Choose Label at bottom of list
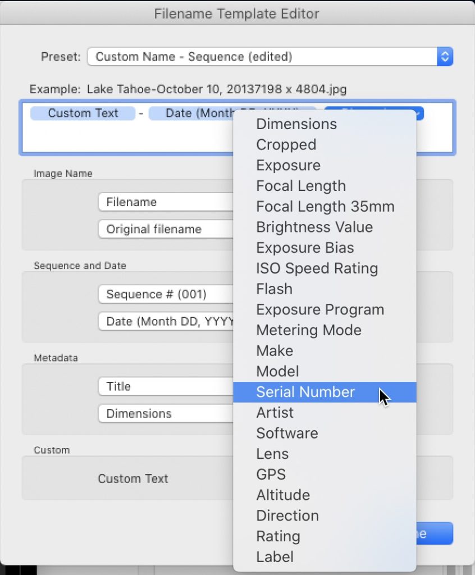The height and width of the screenshot is (575, 475). click(x=275, y=557)
